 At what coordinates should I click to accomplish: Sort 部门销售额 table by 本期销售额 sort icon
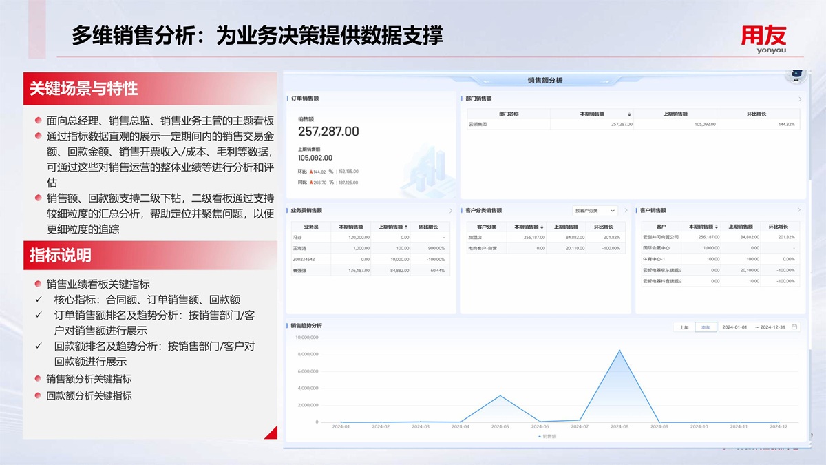(628, 114)
